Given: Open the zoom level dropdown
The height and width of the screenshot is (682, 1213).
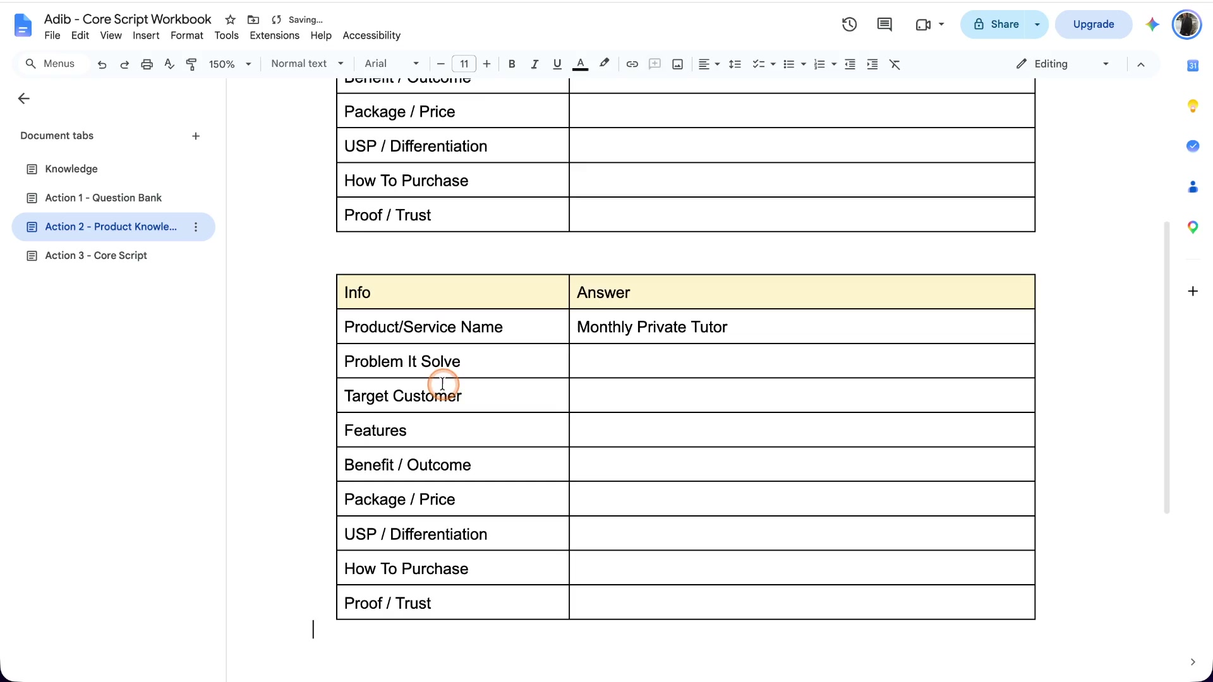Looking at the screenshot, I should point(230,64).
